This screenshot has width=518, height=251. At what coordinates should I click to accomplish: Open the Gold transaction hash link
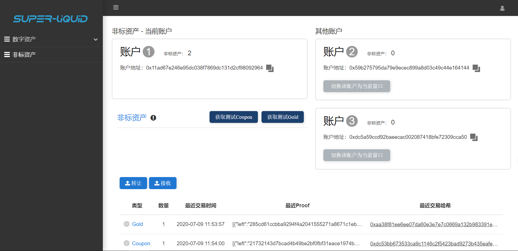pyautogui.click(x=433, y=224)
